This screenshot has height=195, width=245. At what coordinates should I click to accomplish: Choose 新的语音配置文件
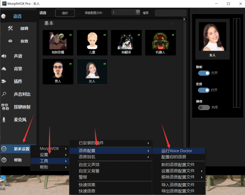pos(178,165)
